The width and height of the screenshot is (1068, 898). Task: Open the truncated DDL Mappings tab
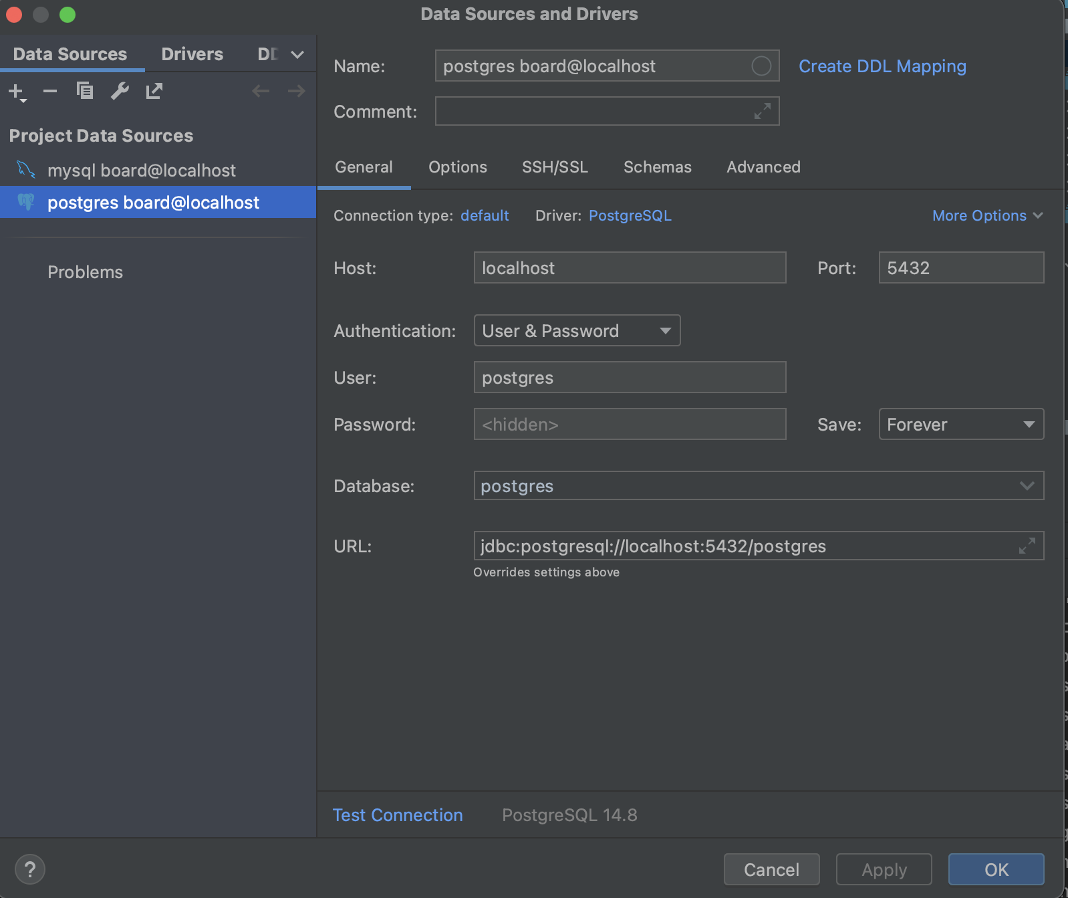(267, 54)
